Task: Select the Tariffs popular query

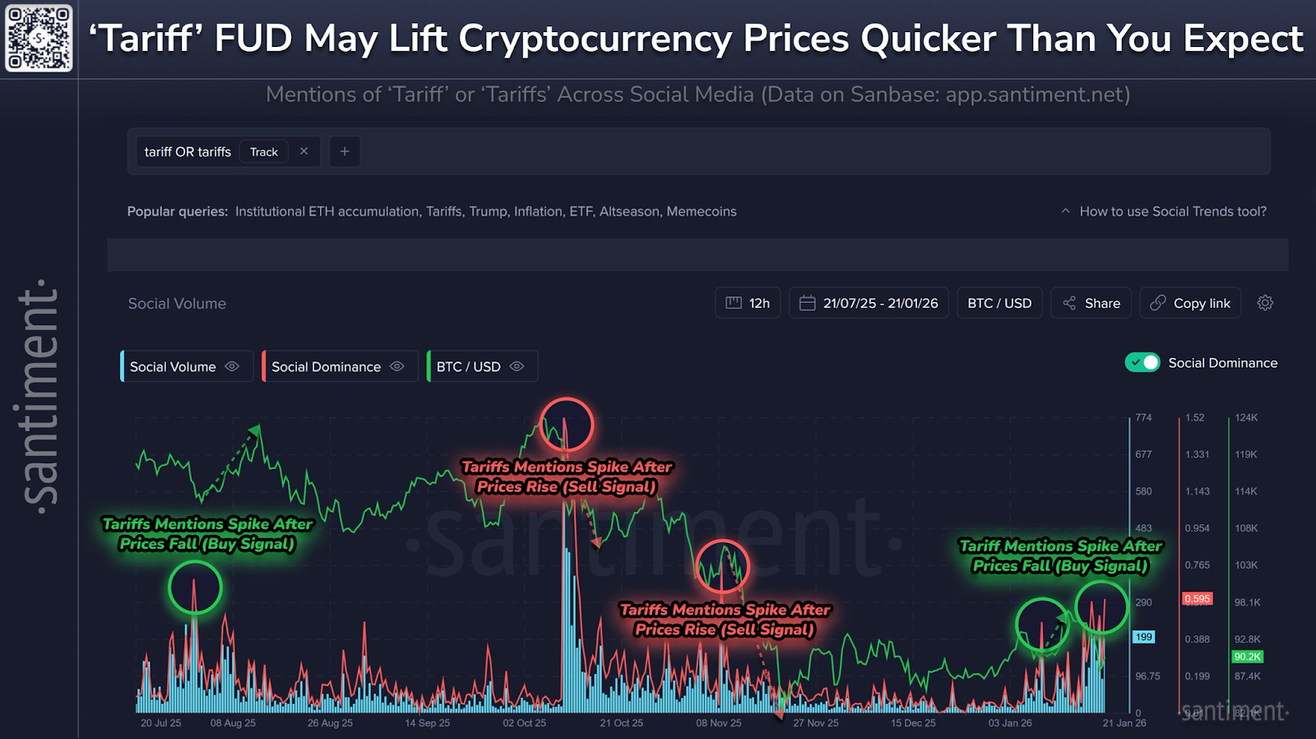Action: 443,211
